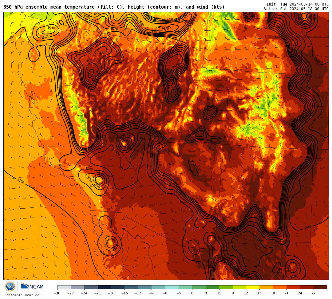
Task: Click the Init: Tue 2024-05-14 00 UTC text
Action: (298, 4)
